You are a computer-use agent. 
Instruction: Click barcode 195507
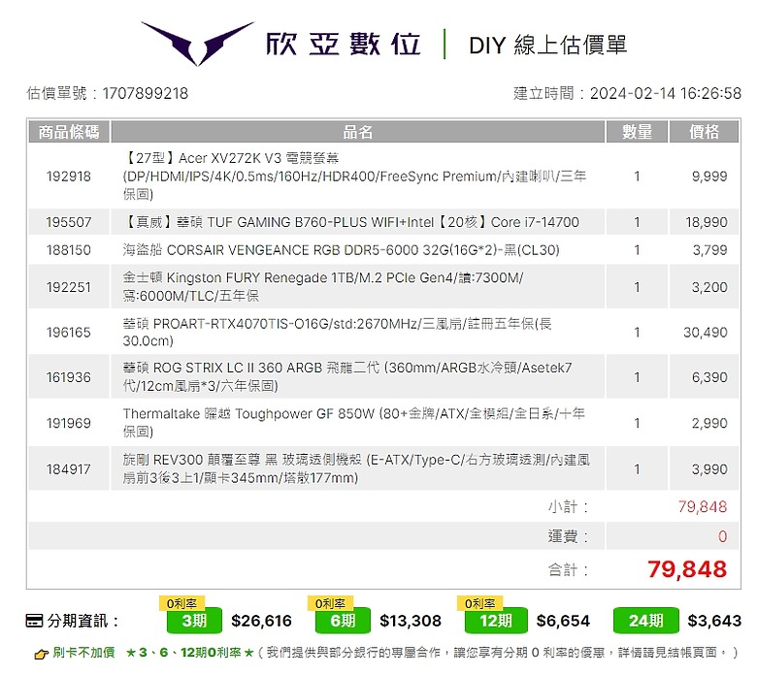coord(69,222)
